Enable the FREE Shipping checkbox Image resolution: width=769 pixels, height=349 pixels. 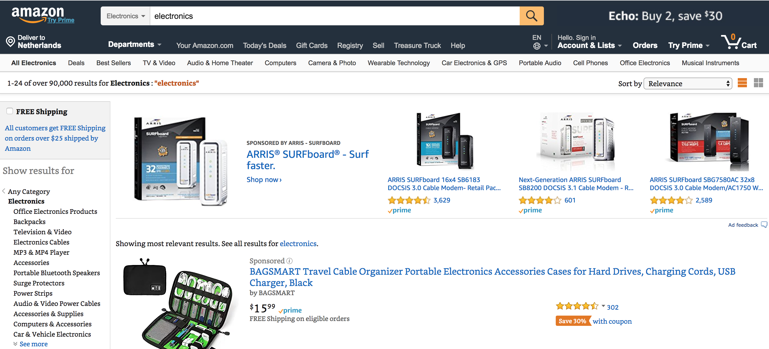click(x=10, y=111)
